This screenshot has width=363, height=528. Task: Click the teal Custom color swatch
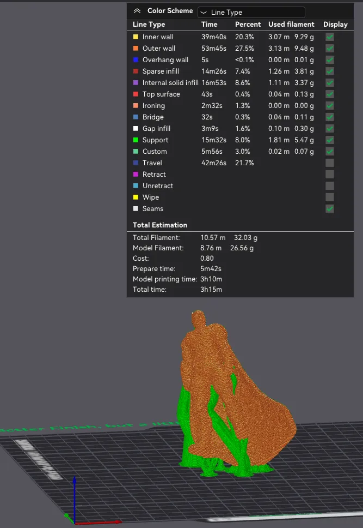click(x=136, y=151)
